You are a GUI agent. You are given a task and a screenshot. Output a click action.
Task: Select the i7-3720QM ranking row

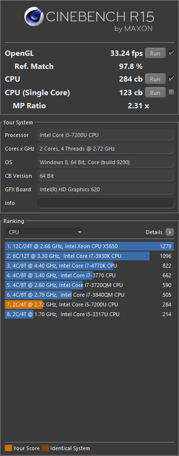point(89,285)
